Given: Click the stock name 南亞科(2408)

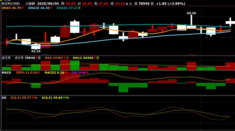Looking at the screenshot, I should tap(10, 3).
